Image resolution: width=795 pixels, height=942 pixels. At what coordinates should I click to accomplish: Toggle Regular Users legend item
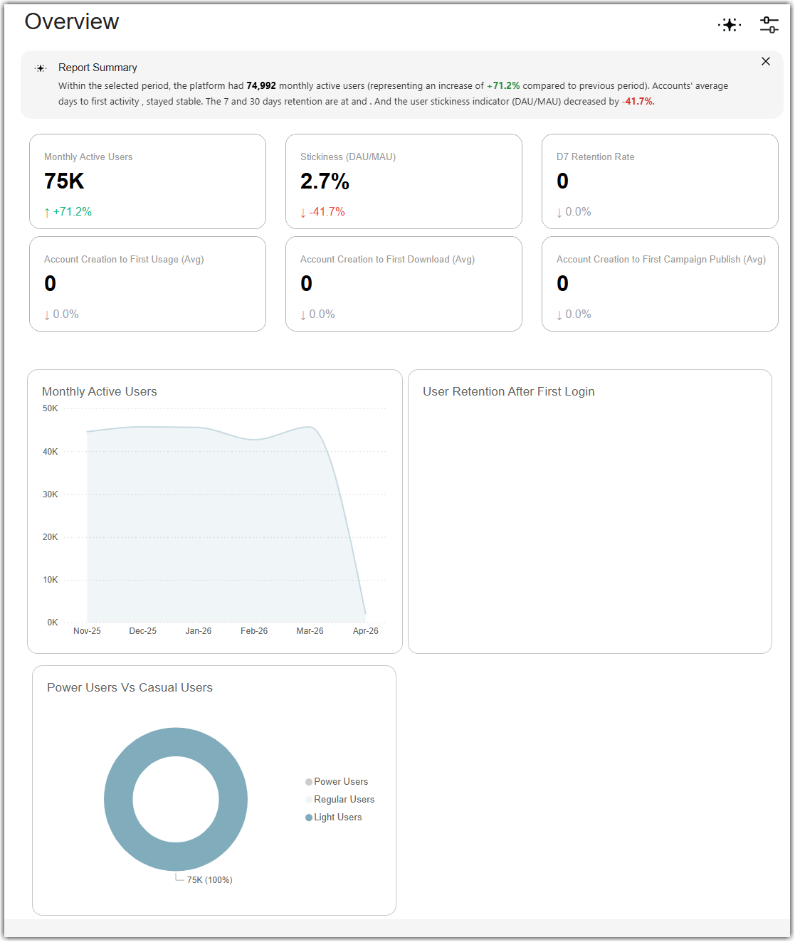coord(339,799)
